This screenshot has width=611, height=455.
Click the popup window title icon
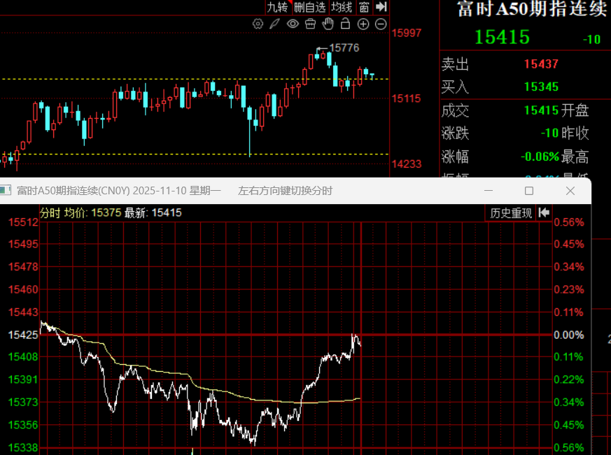click(x=6, y=190)
